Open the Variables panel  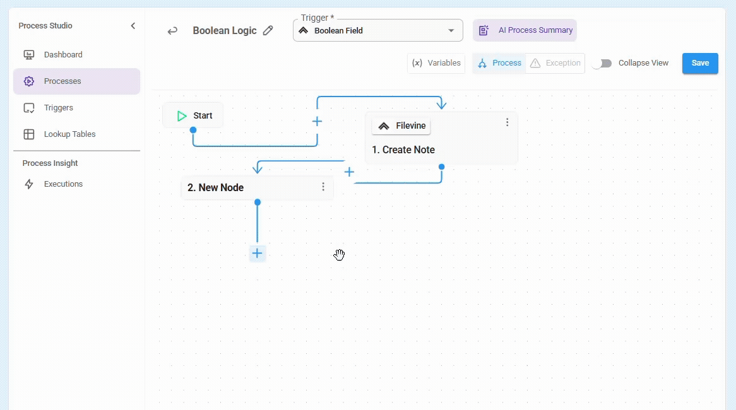pyautogui.click(x=436, y=63)
